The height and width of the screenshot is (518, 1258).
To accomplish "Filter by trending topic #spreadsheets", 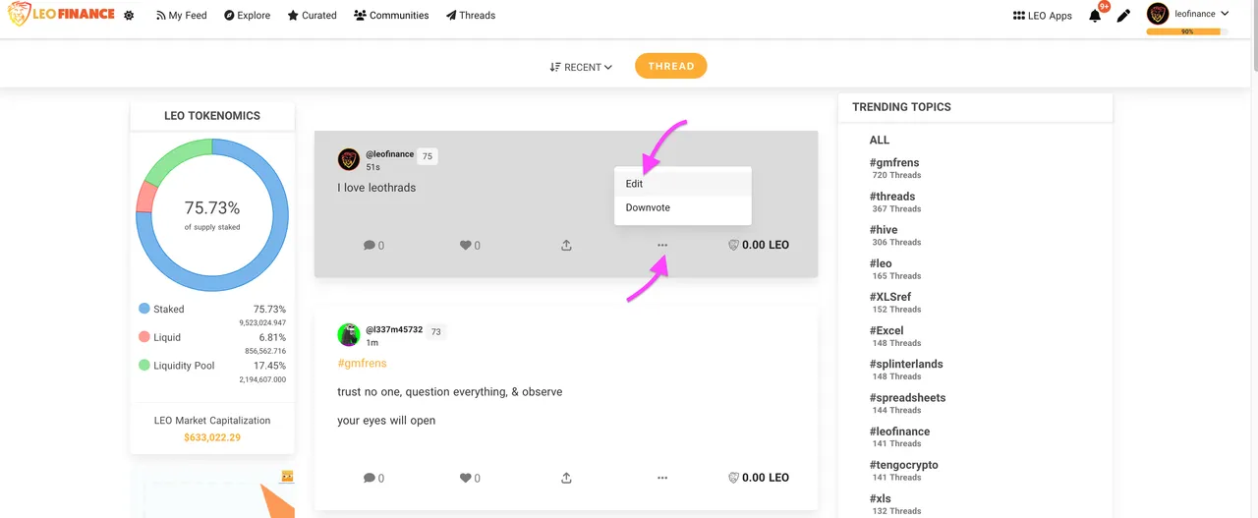I will [907, 398].
